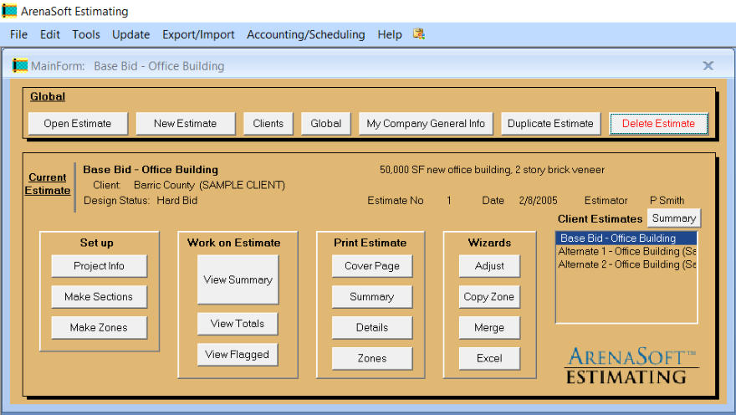Close the MainForm window
The image size is (736, 415).
pyautogui.click(x=708, y=66)
